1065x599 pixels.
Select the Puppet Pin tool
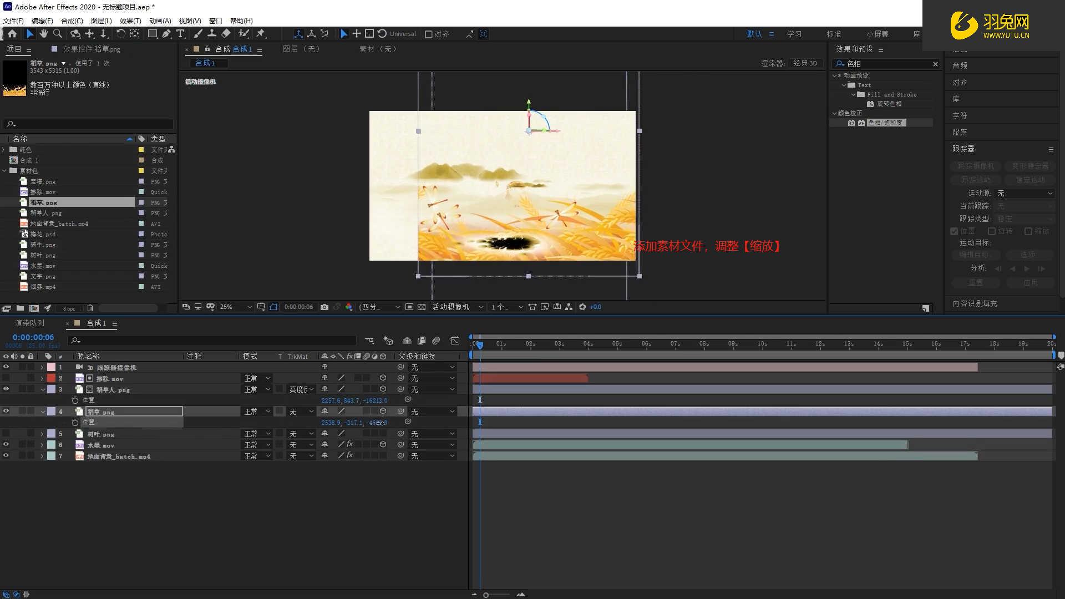(x=261, y=34)
